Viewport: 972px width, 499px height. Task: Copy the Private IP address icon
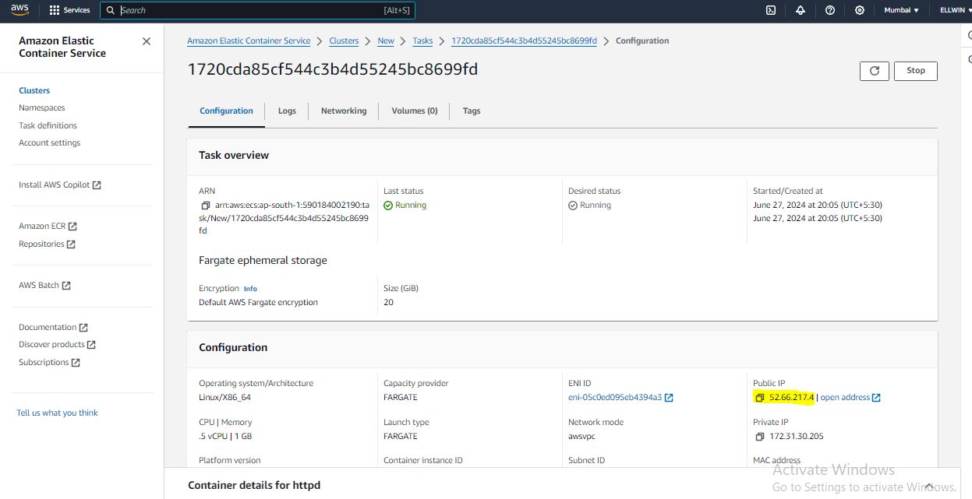pyautogui.click(x=759, y=437)
